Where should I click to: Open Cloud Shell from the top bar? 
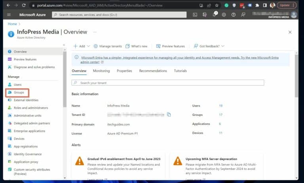195,15
